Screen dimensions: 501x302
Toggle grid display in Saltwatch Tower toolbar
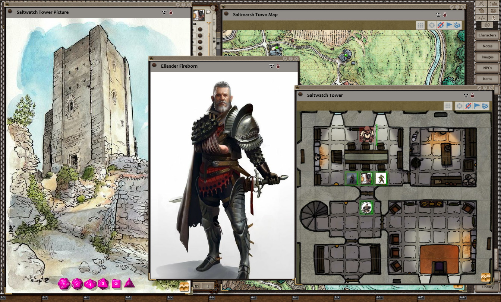pyautogui.click(x=448, y=106)
